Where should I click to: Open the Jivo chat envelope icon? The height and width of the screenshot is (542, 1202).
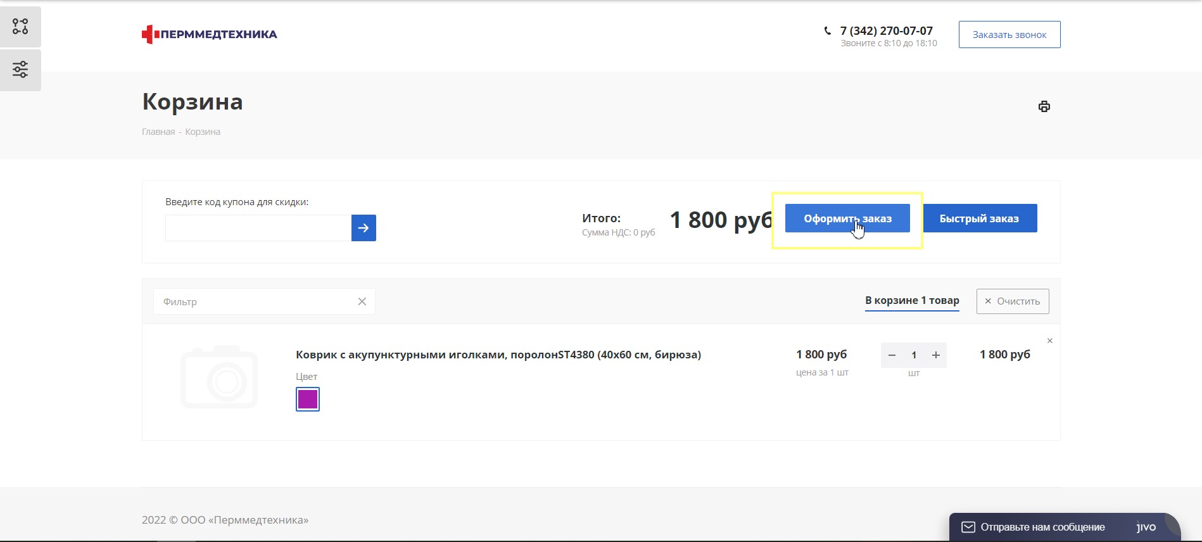[x=968, y=527]
